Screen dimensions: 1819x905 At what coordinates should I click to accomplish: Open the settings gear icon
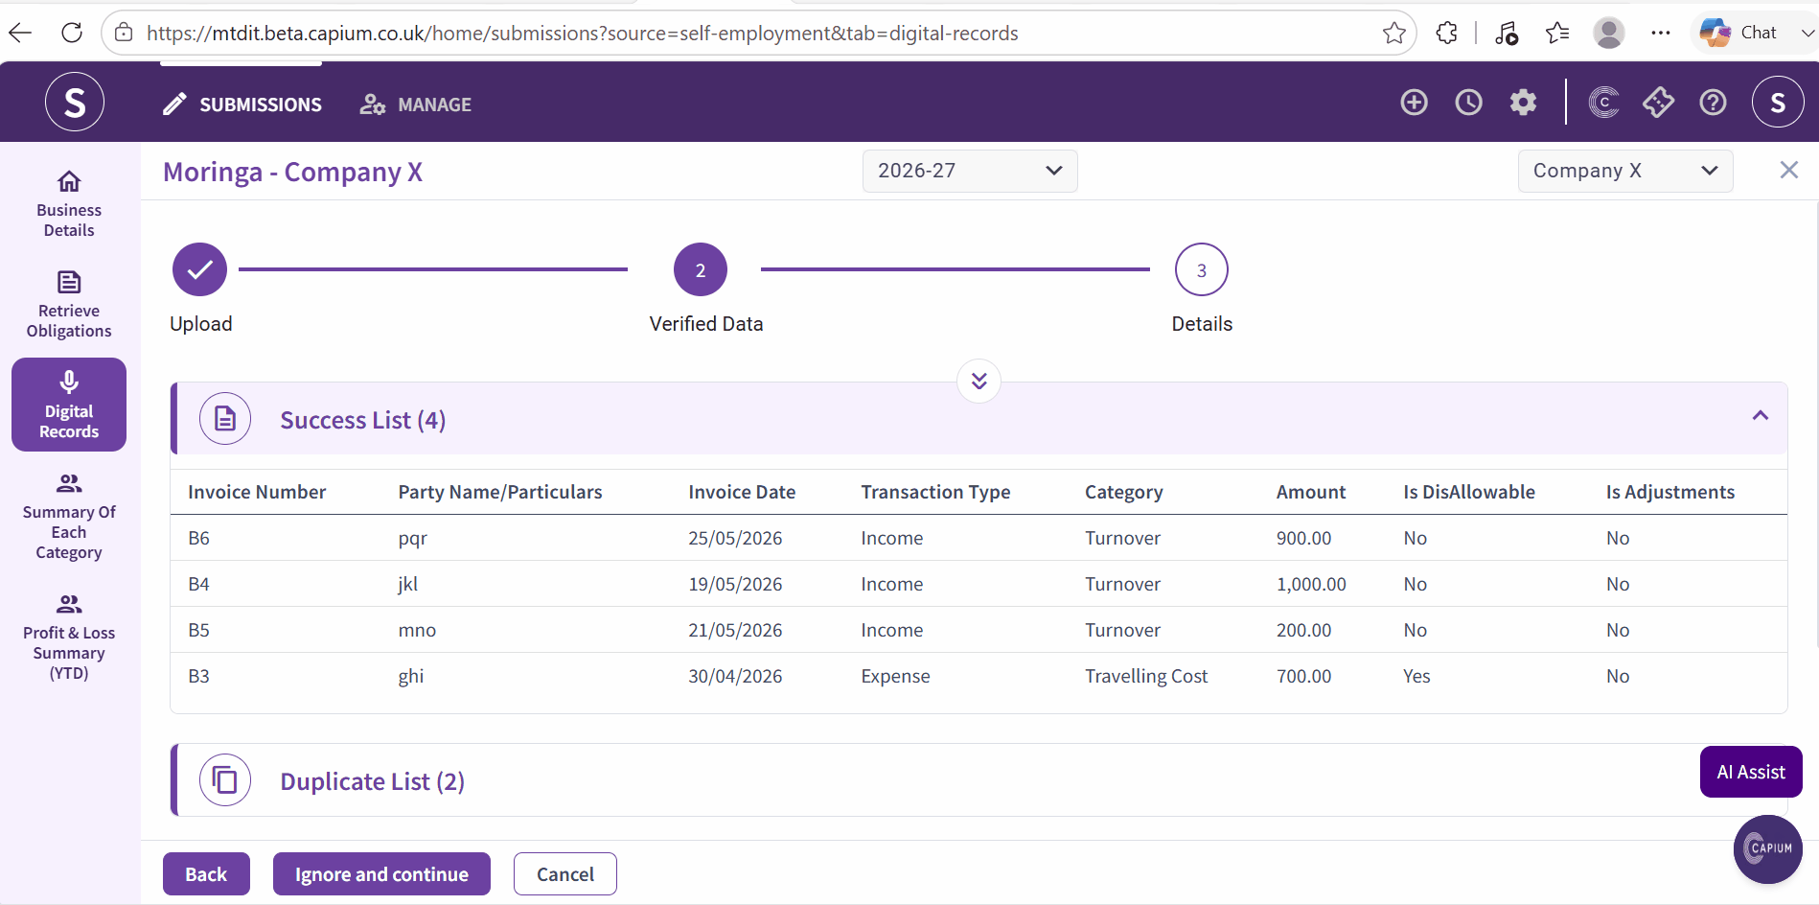pyautogui.click(x=1523, y=102)
